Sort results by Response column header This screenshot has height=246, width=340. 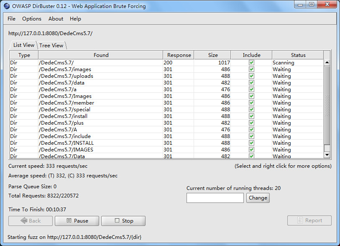179,55
